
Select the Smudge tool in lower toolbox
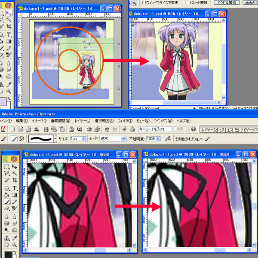coord(15,223)
